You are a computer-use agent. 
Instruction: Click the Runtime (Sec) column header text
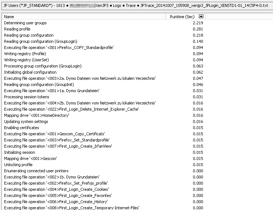[x=182, y=17]
